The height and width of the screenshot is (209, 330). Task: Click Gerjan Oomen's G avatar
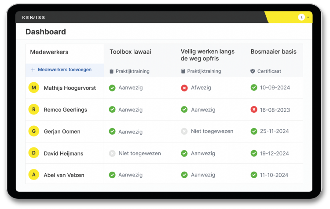[x=34, y=131]
